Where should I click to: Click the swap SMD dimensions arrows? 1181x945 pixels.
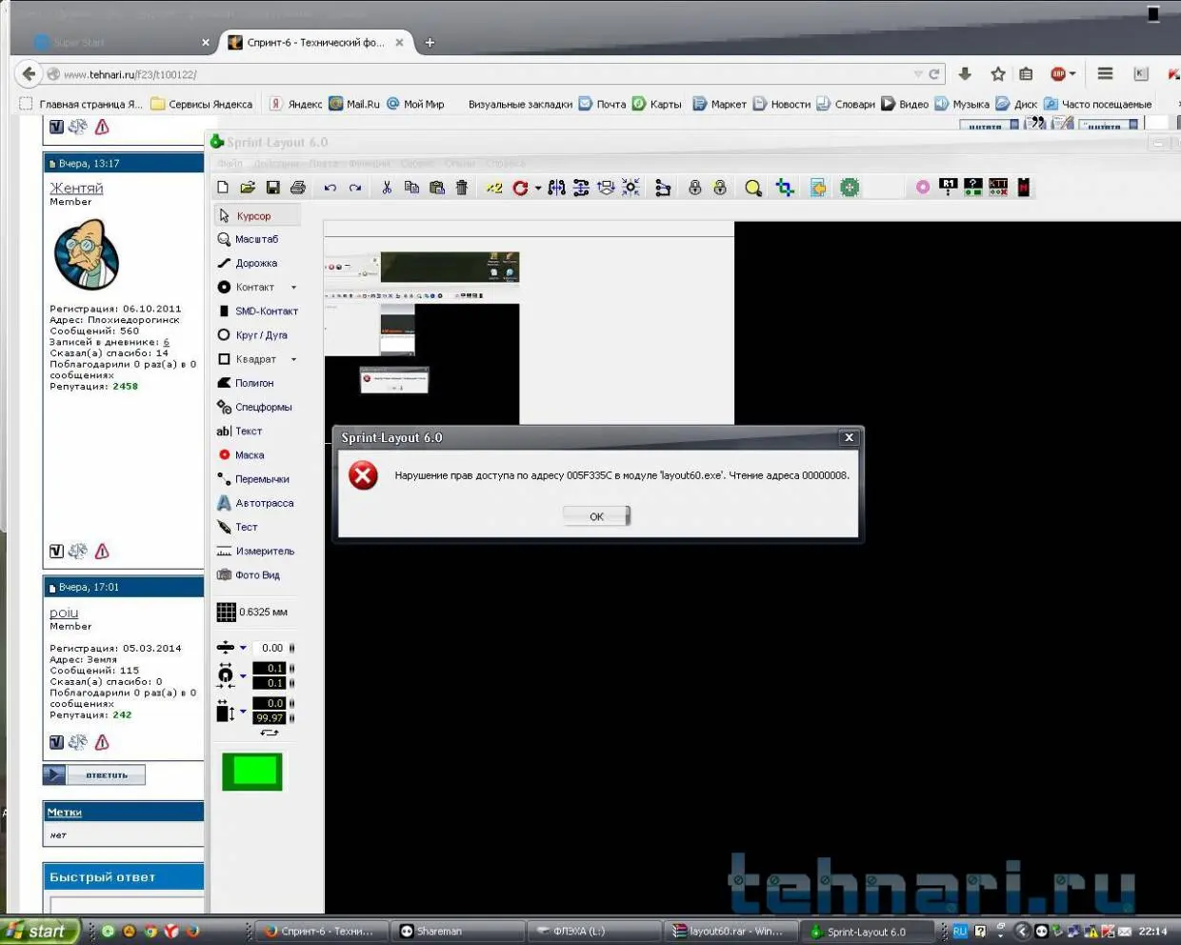click(x=270, y=733)
